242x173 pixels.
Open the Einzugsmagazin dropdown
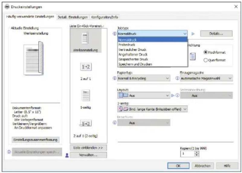pos(206,78)
